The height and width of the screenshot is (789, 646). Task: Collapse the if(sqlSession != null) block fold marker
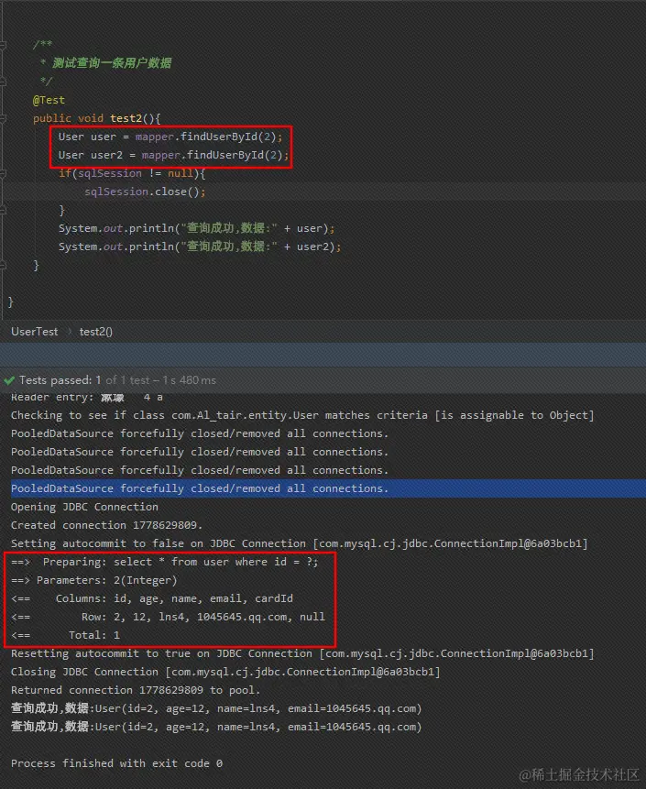[3, 173]
